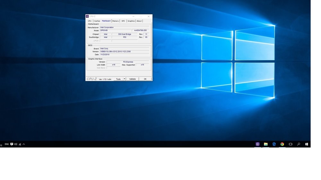Click the BIOS Version string field
321x180 pixels.
point(124,52)
